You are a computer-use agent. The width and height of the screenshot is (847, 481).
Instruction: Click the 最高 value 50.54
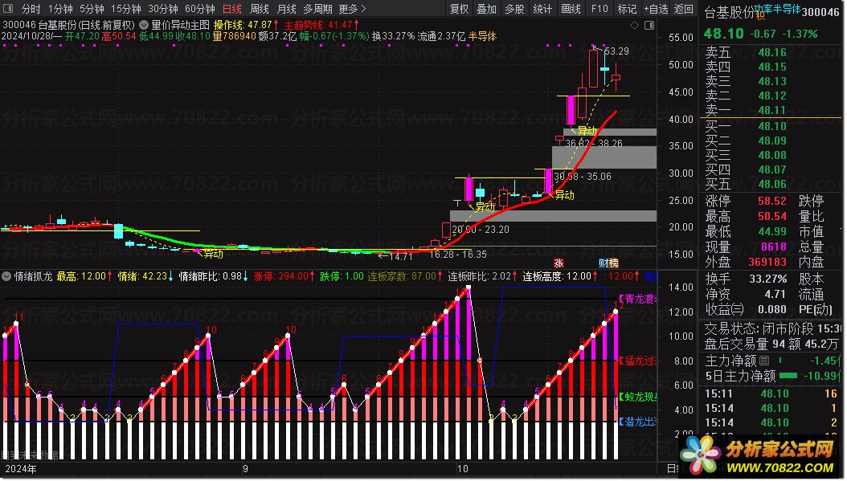772,216
